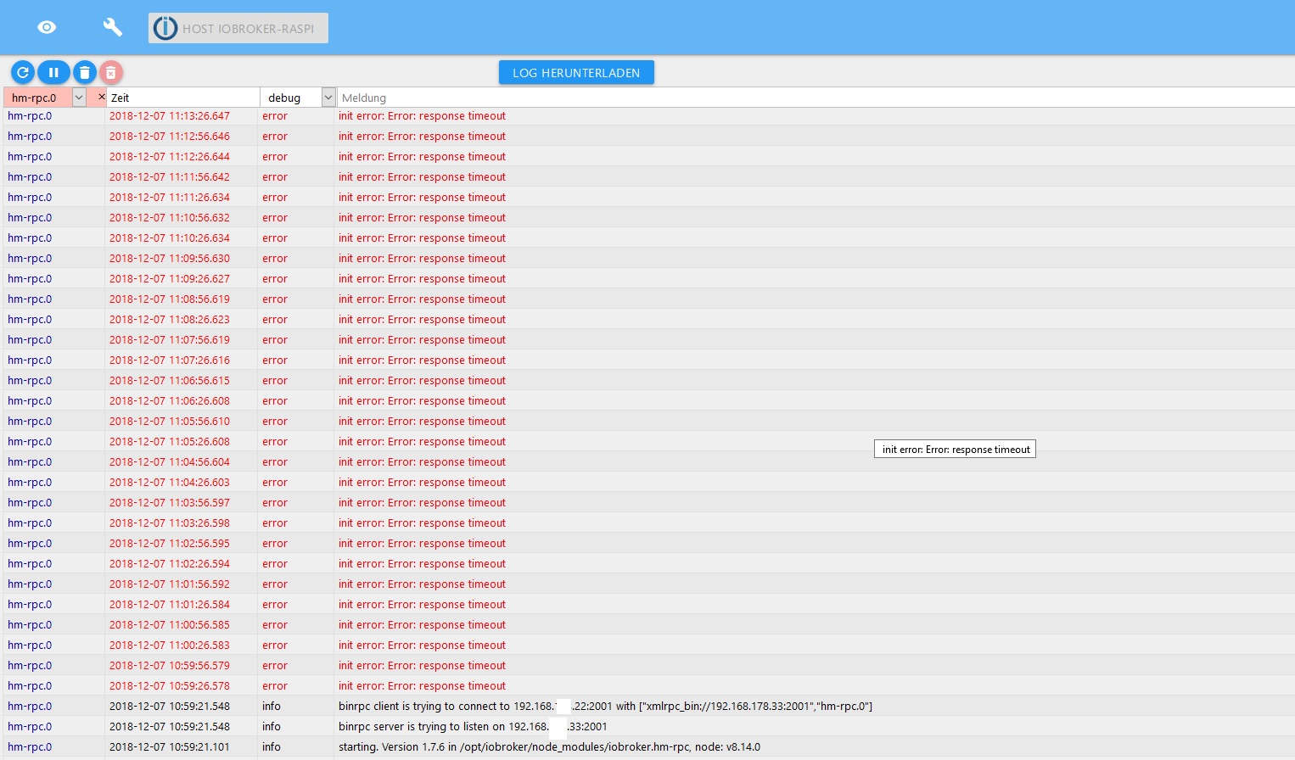Image resolution: width=1295 pixels, height=760 pixels.
Task: Select timestamp 2018-12-07 10:59:21.101
Action: pos(170,747)
